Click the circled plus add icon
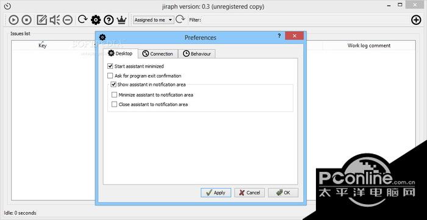 tap(416, 20)
